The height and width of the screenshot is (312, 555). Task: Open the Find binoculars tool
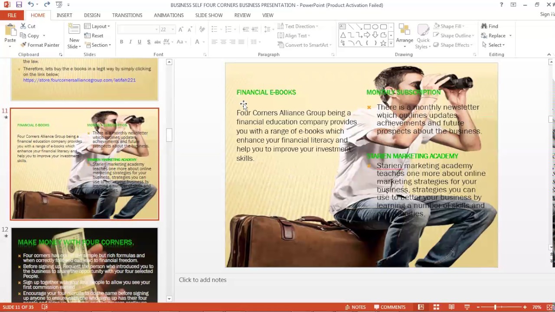click(490, 26)
